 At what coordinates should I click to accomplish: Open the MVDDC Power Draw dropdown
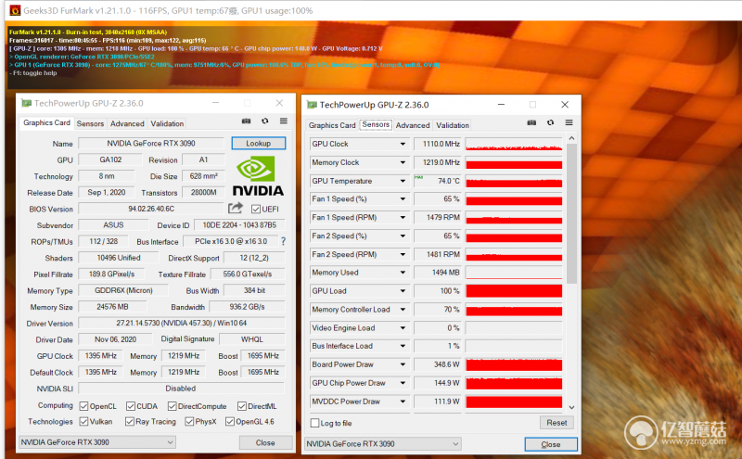click(403, 402)
